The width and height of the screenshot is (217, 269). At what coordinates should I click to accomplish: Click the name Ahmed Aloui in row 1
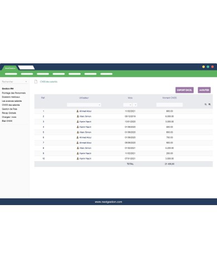pos(85,111)
